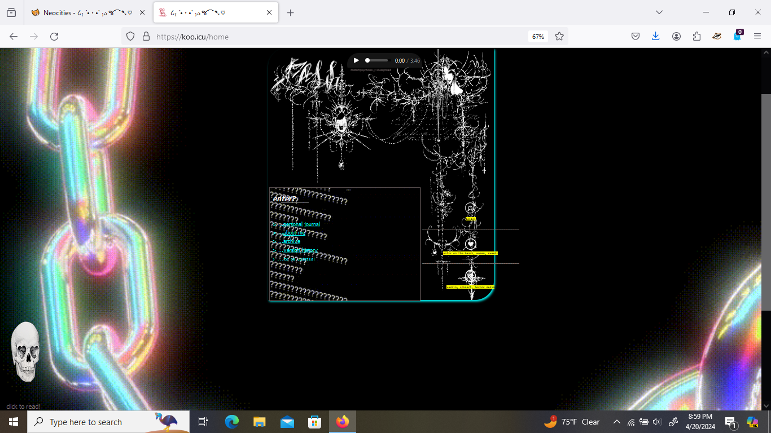Open the Firefox account menu

pyautogui.click(x=676, y=36)
